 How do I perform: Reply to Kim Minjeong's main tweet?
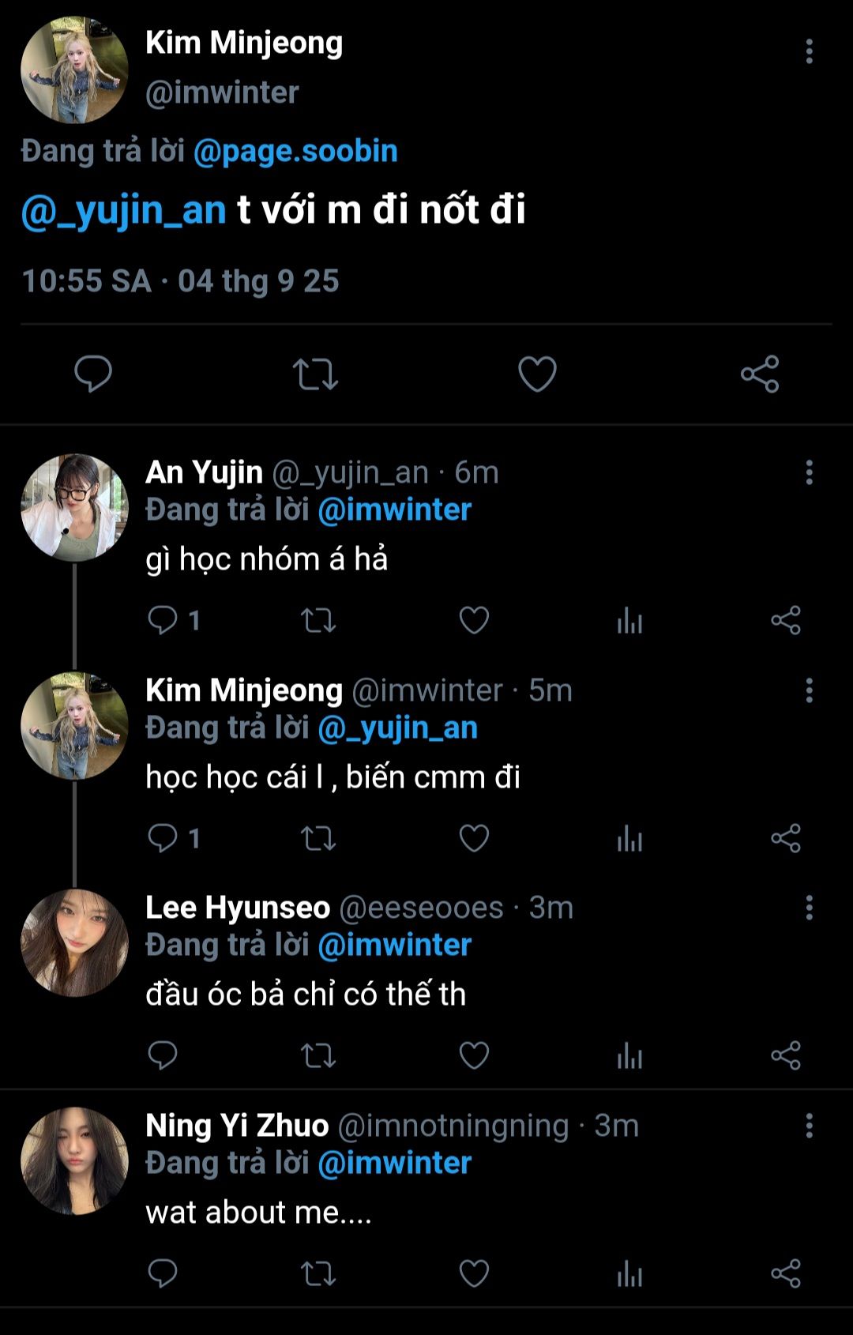(x=93, y=374)
